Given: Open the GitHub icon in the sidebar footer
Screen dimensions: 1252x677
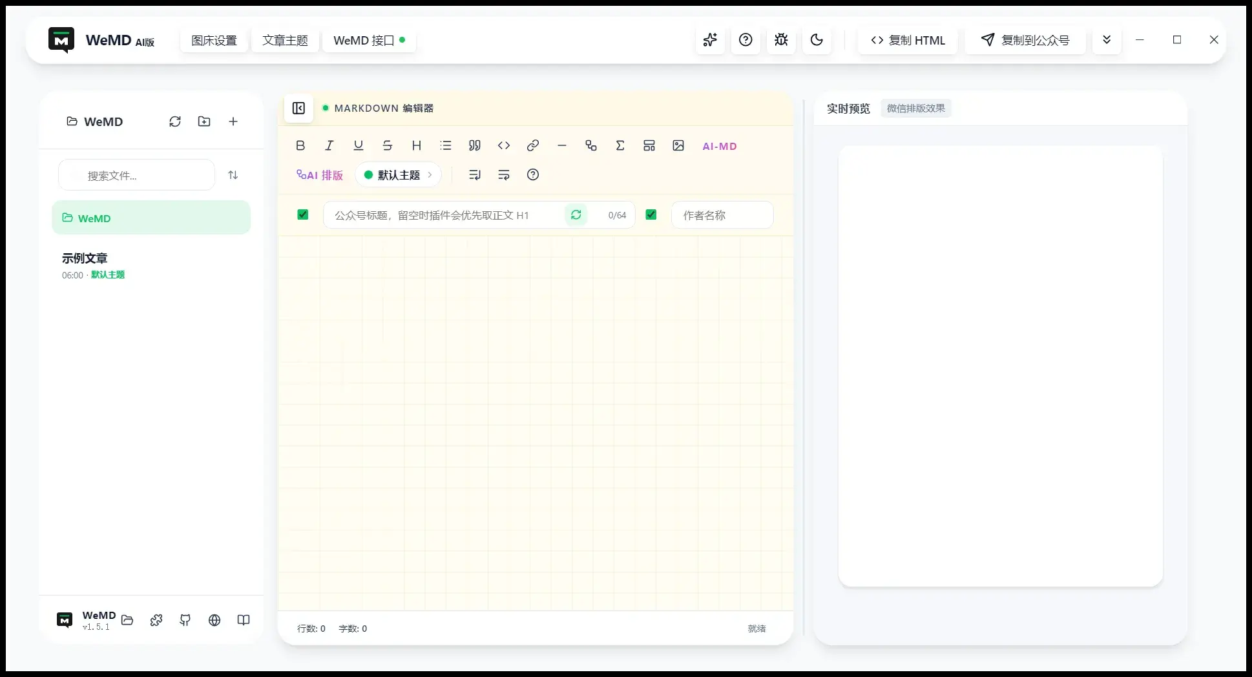Looking at the screenshot, I should (x=185, y=620).
